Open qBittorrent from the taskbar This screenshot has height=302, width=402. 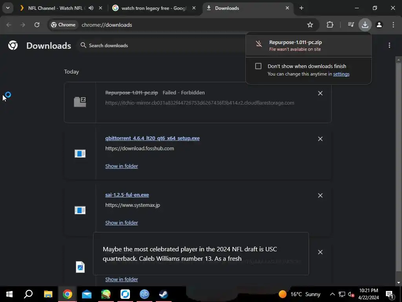[144, 294]
